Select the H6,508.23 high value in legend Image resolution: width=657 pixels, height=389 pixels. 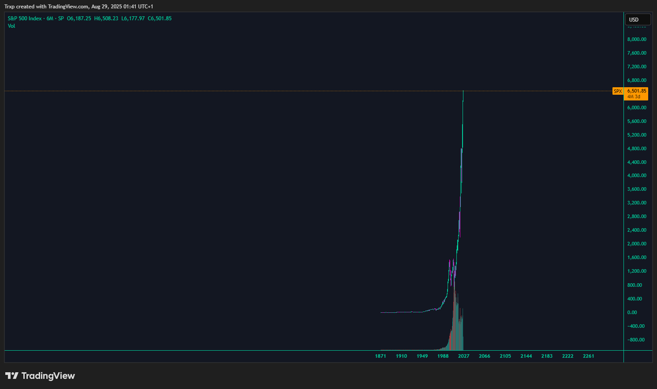(x=106, y=19)
